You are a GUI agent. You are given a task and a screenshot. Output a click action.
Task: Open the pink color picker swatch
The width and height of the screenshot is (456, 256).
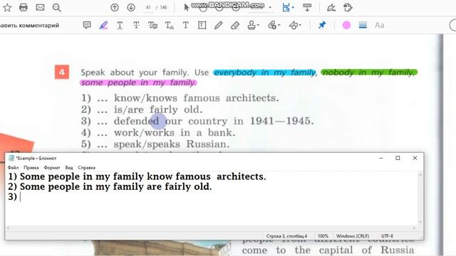pyautogui.click(x=346, y=26)
